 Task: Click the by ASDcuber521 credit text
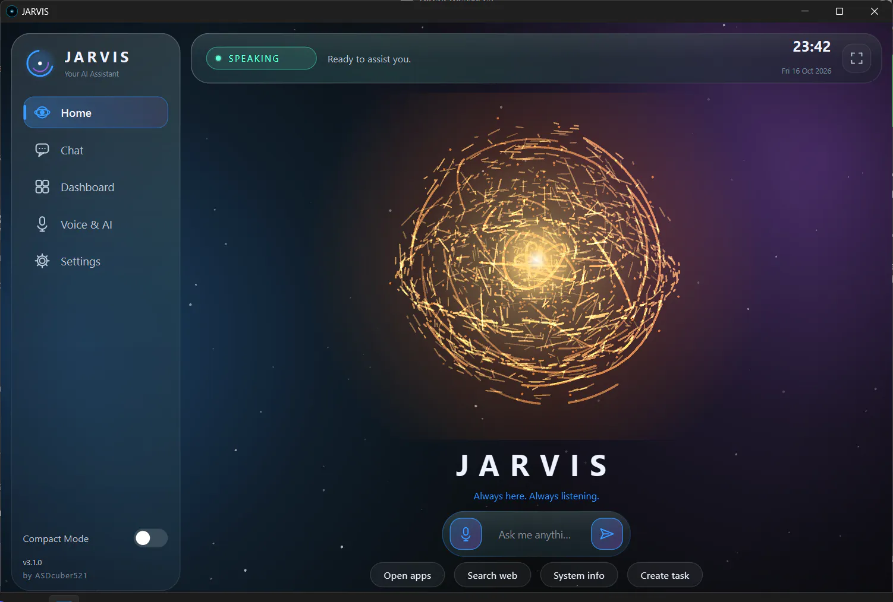tap(55, 575)
